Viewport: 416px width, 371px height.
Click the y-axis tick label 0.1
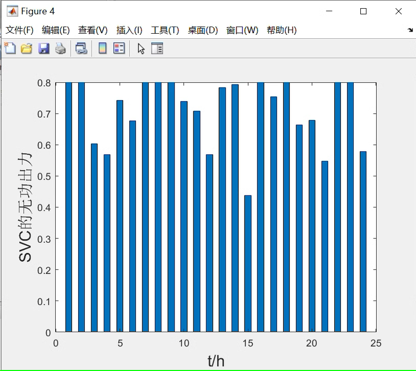[x=44, y=302]
